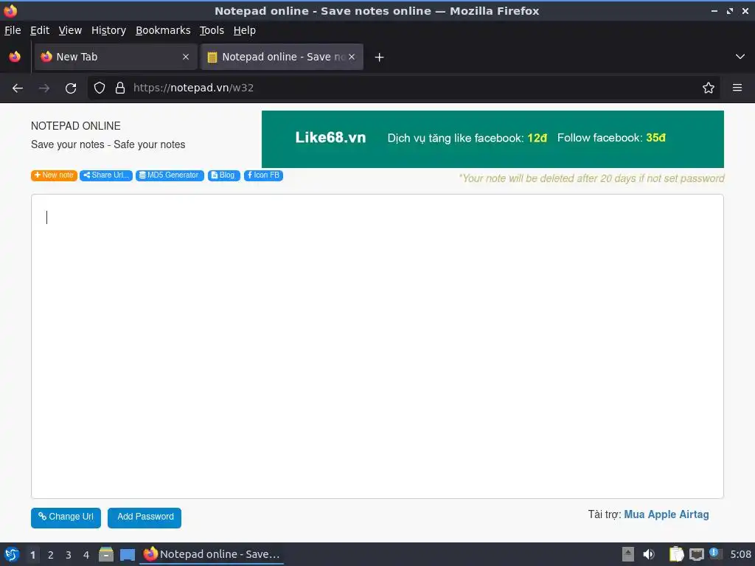
Task: Show site security info via the padlock icon
Action: pos(120,88)
